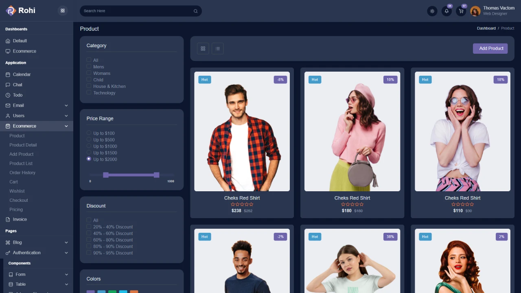The width and height of the screenshot is (521, 293).
Task: Check 20% - 40% Discount box
Action: (x=89, y=227)
